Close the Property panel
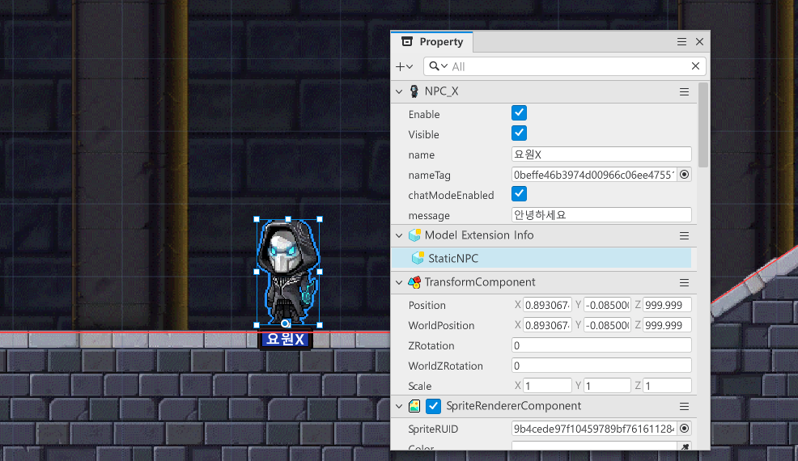The image size is (798, 461). [x=700, y=42]
